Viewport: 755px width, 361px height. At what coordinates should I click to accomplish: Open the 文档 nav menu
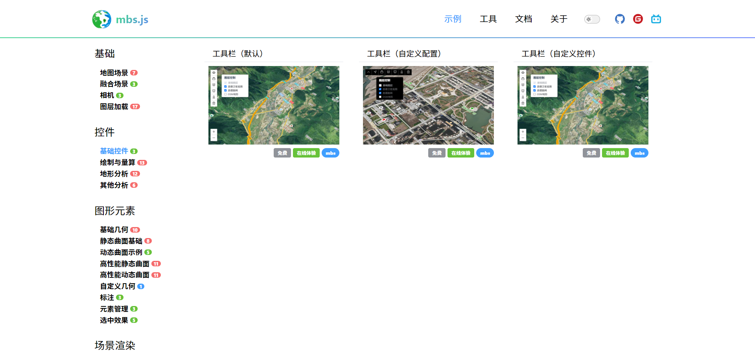coord(523,19)
